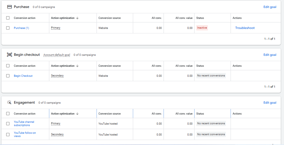284x145 pixels.
Task: Click Status header in Engagement table
Action: click(200, 114)
